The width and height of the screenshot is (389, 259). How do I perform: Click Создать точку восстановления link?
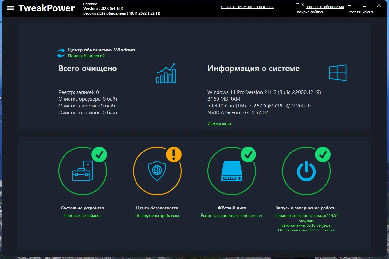(247, 7)
